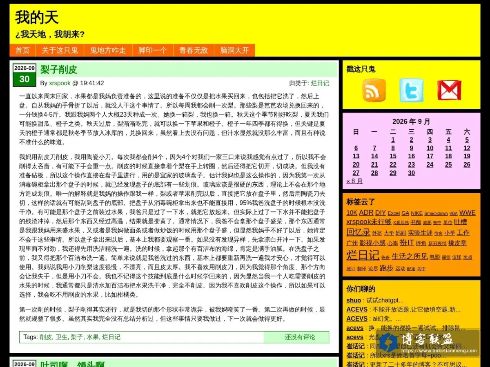Select calendar date 15

point(393,156)
